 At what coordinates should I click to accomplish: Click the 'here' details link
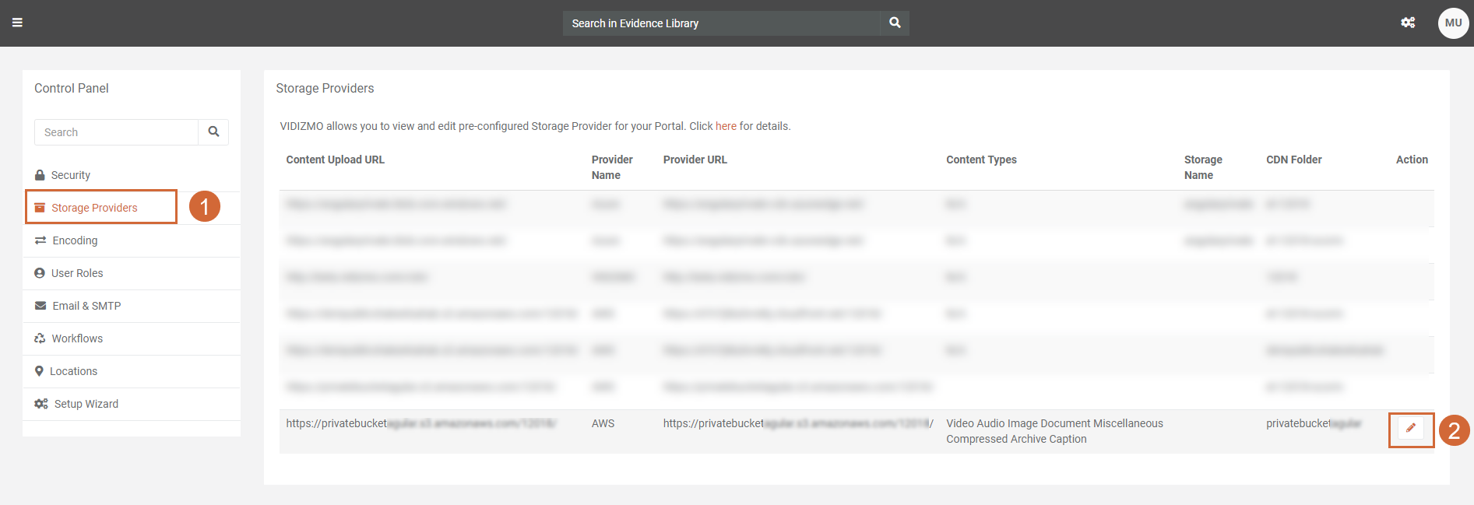point(726,126)
